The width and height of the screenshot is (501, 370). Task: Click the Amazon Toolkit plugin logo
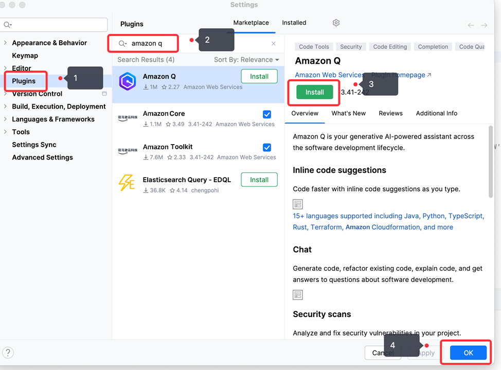pyautogui.click(x=128, y=151)
